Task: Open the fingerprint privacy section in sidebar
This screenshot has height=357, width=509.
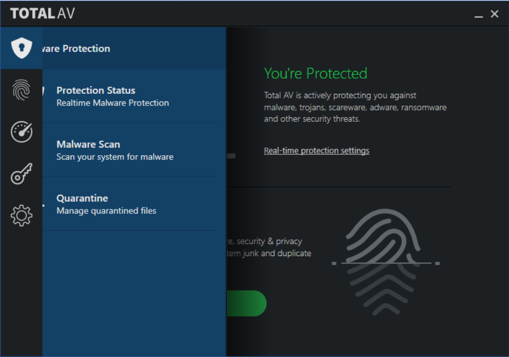Action: click(x=21, y=90)
